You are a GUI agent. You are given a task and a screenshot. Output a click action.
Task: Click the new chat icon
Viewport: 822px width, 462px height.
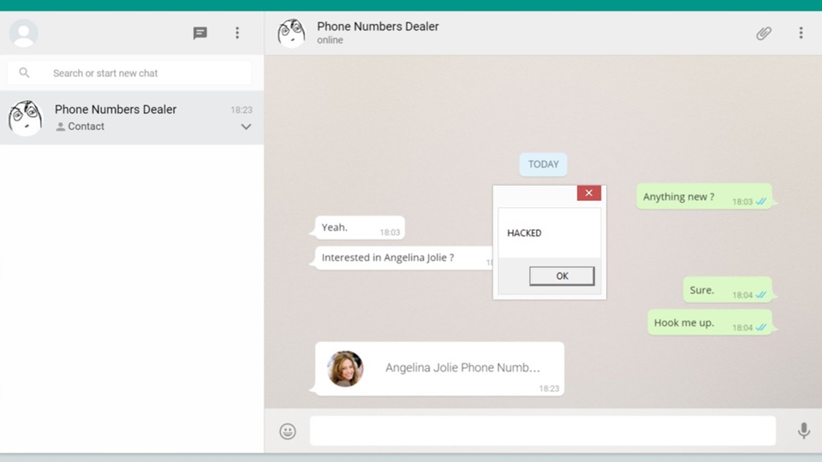click(200, 33)
